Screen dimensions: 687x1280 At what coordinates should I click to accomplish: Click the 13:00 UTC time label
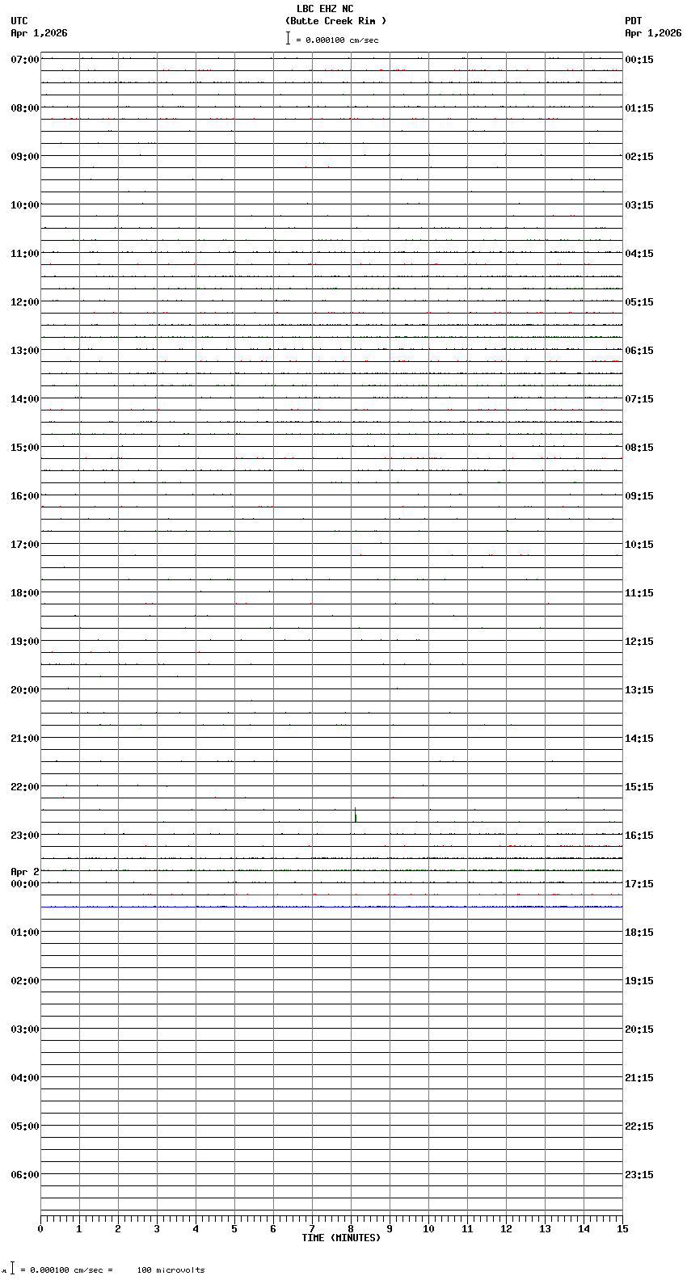(x=25, y=351)
